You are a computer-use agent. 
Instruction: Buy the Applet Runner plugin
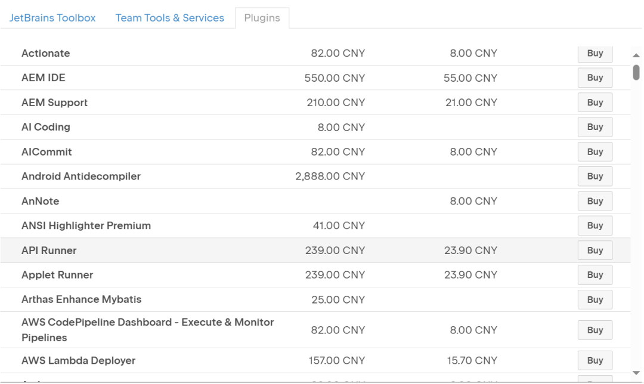pos(595,275)
